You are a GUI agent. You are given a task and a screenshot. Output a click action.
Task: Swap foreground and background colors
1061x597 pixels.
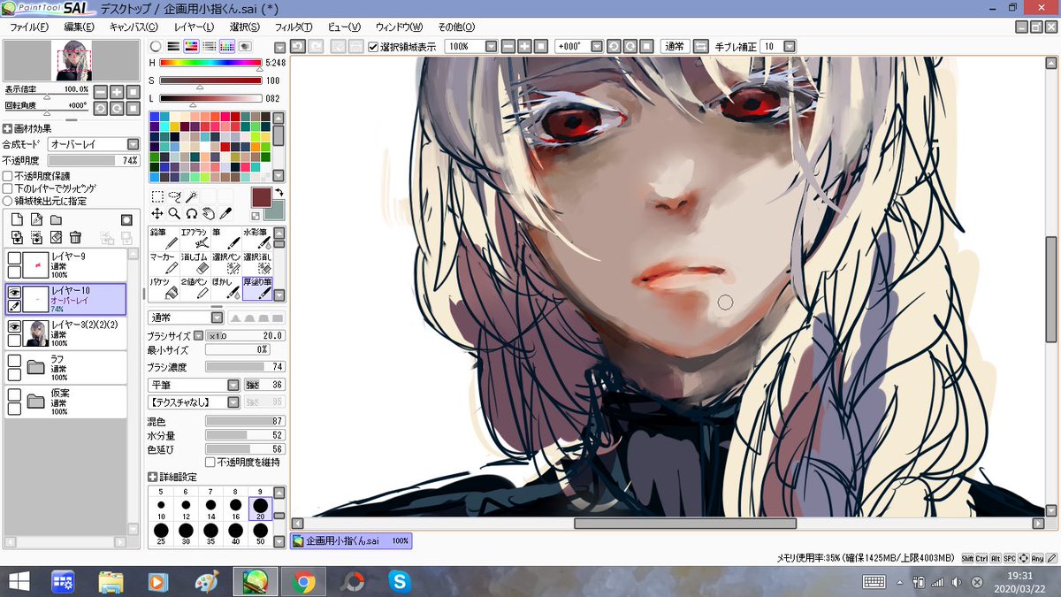(x=279, y=192)
